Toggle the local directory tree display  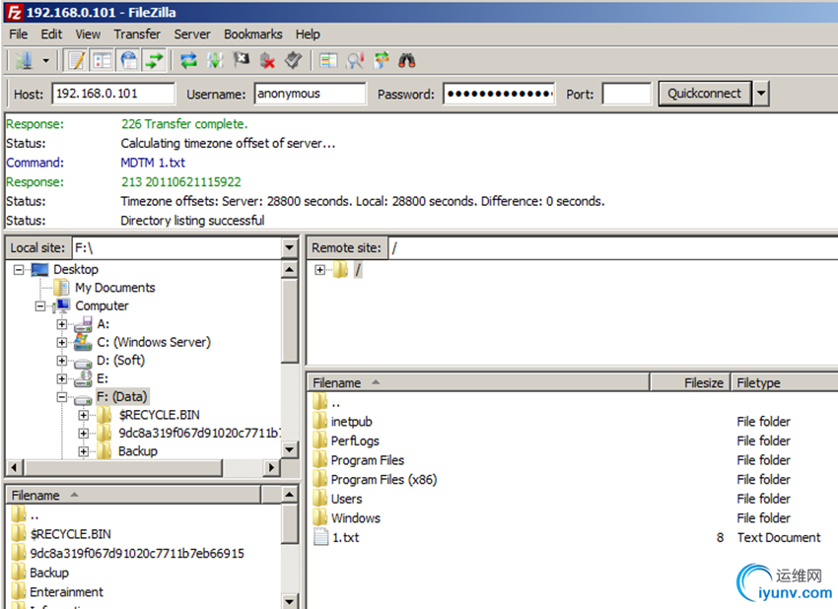(x=103, y=60)
